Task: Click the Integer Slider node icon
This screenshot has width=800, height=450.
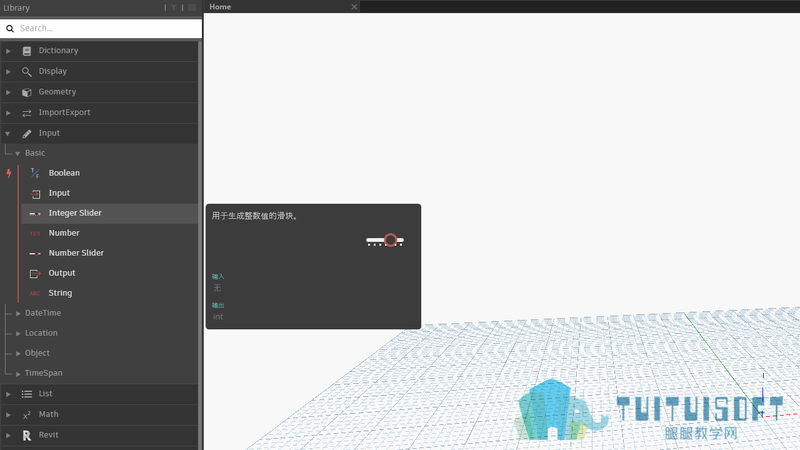Action: [x=35, y=214]
